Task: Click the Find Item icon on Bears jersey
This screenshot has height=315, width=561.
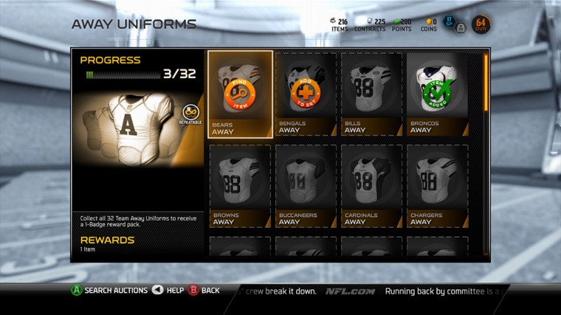Action: click(240, 94)
